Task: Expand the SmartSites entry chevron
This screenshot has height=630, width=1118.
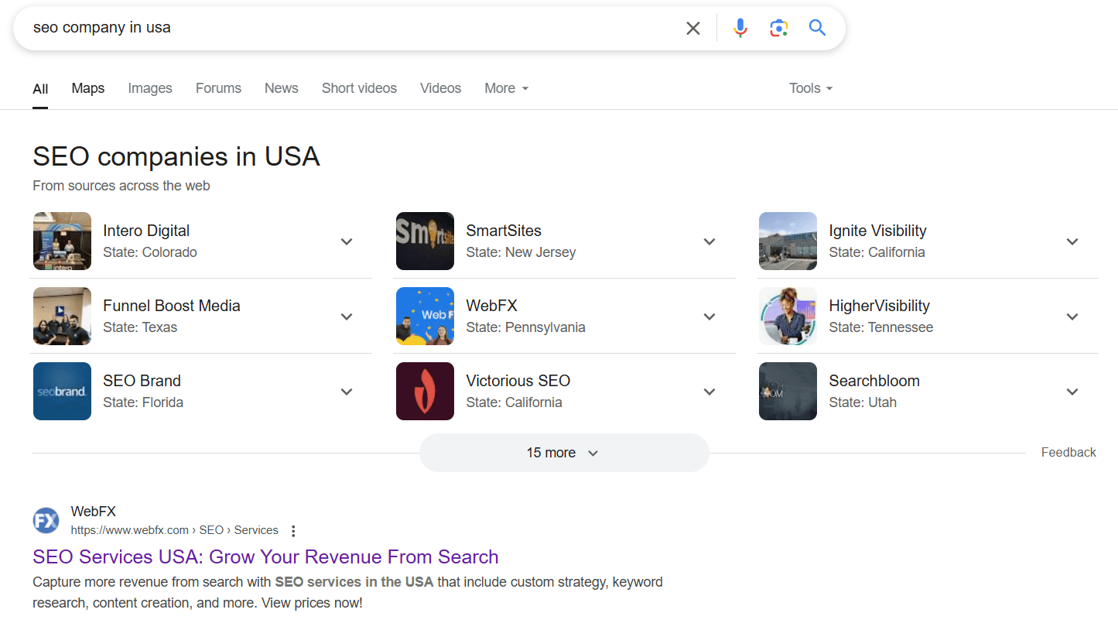Action: pyautogui.click(x=709, y=241)
